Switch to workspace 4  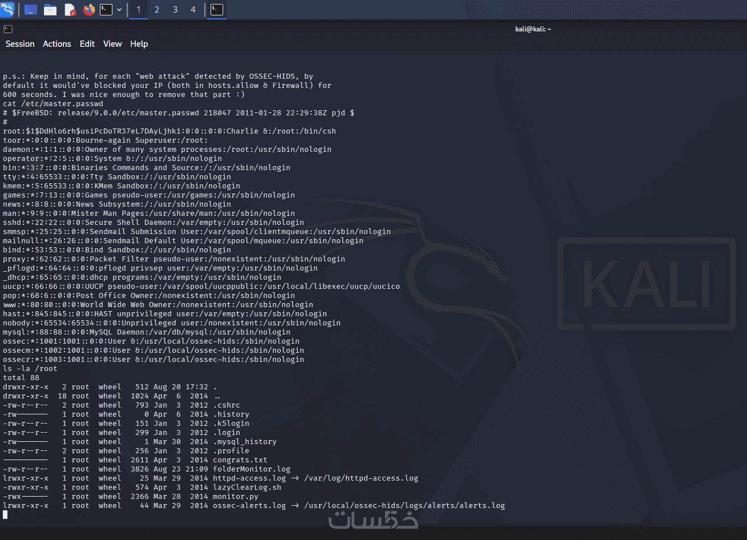click(193, 10)
